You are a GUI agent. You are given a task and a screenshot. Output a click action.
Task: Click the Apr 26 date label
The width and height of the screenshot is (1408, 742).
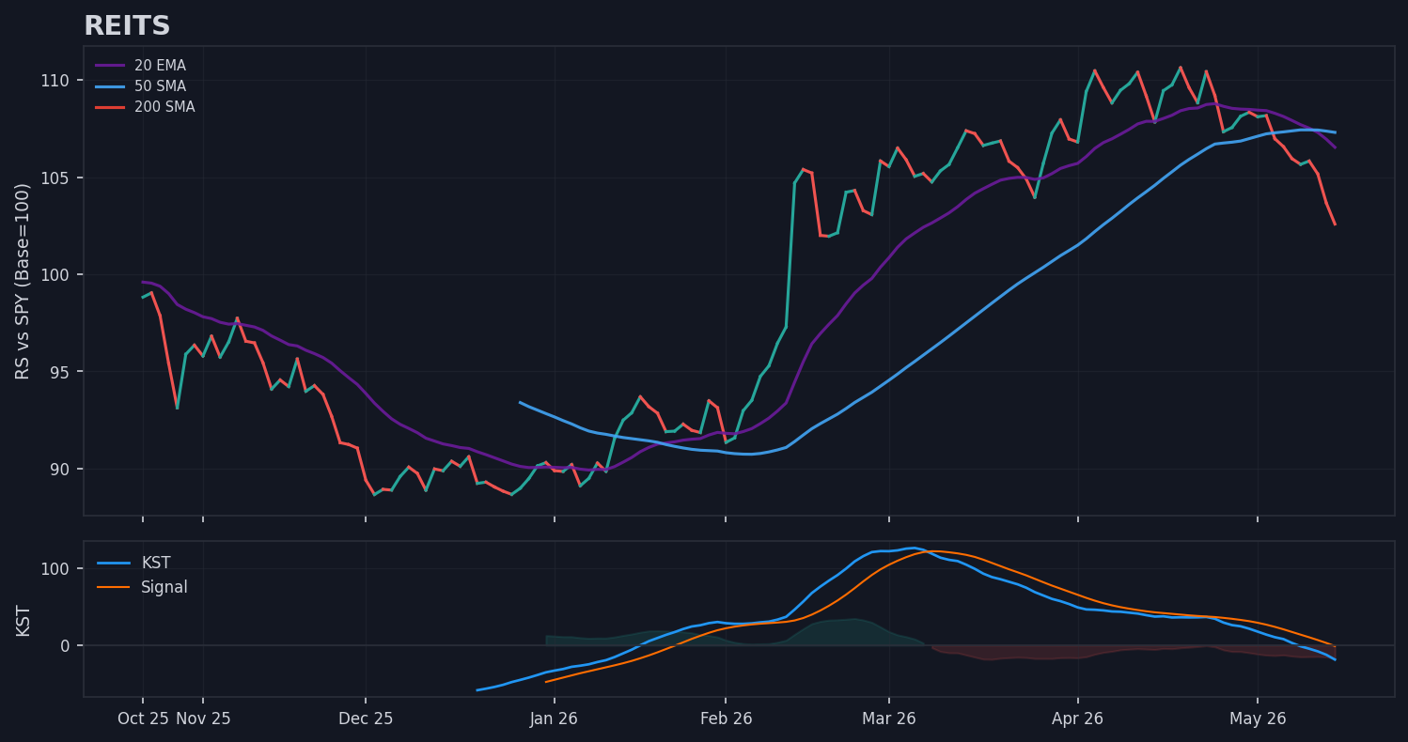tap(1078, 719)
